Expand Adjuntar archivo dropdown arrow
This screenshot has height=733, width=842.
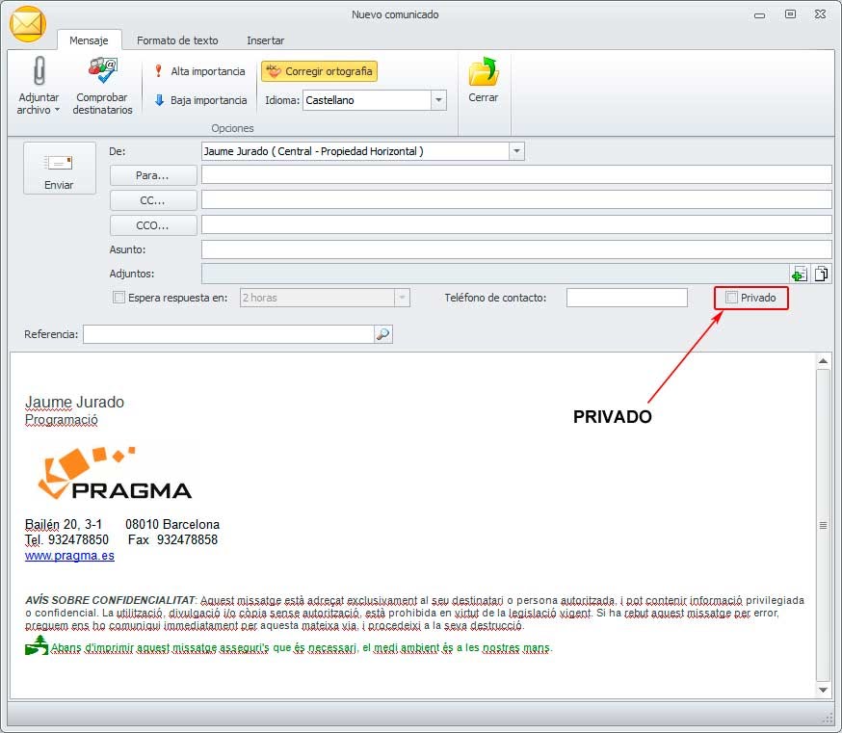click(57, 110)
